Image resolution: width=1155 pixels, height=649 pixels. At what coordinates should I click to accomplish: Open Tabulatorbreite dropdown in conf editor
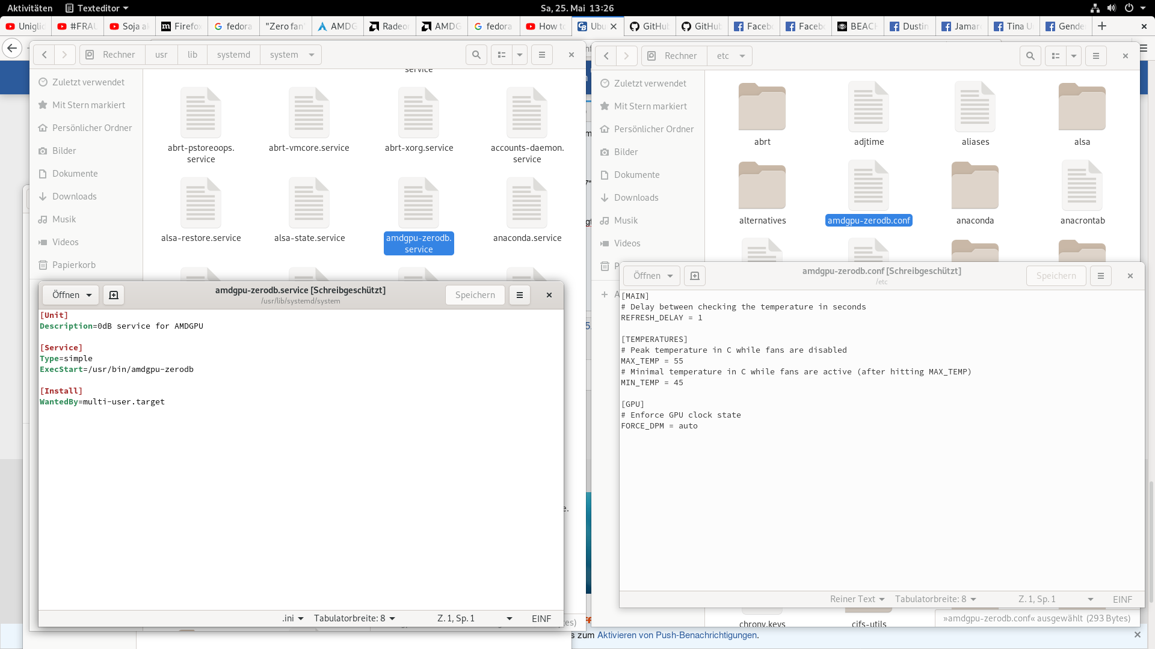(x=935, y=599)
